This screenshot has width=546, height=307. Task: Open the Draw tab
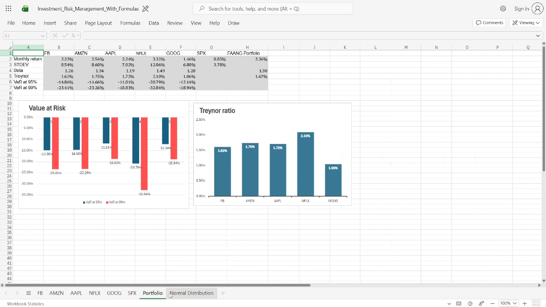234,23
